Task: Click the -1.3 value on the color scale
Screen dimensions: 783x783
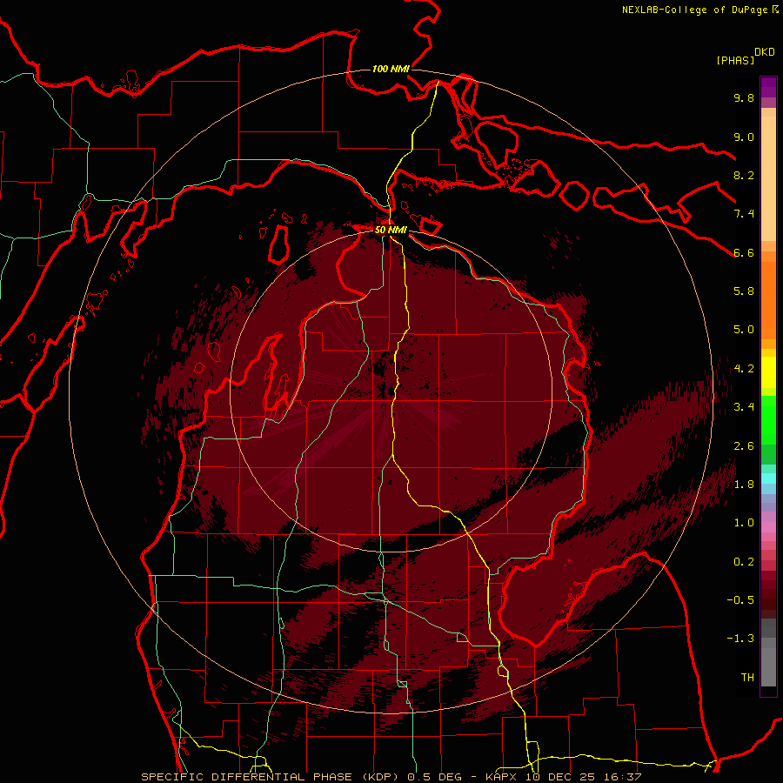Action: 740,639
